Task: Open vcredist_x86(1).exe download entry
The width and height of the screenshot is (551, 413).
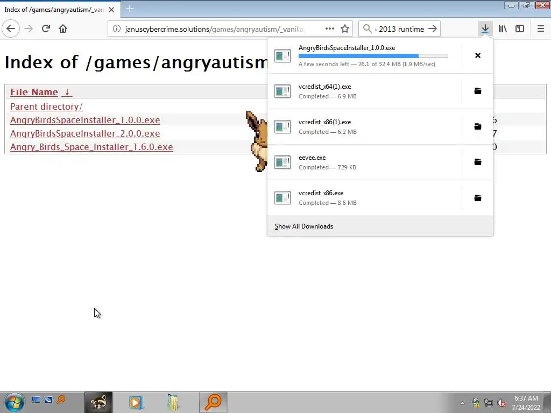Action: [x=364, y=126]
